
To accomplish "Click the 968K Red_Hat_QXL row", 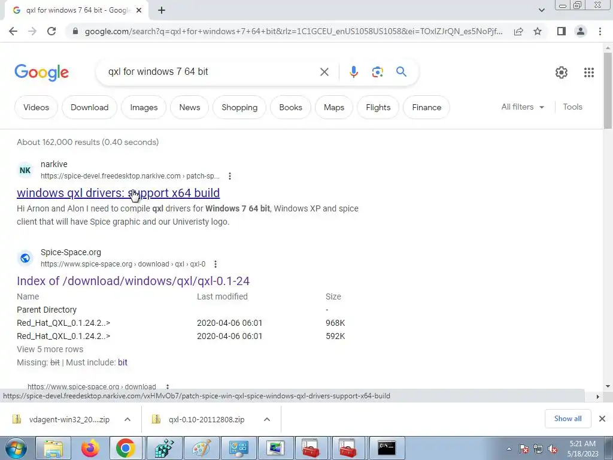I will [181, 323].
